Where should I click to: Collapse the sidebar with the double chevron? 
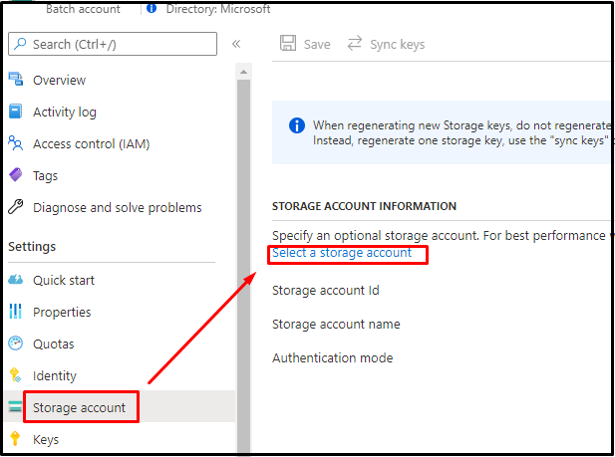point(236,44)
